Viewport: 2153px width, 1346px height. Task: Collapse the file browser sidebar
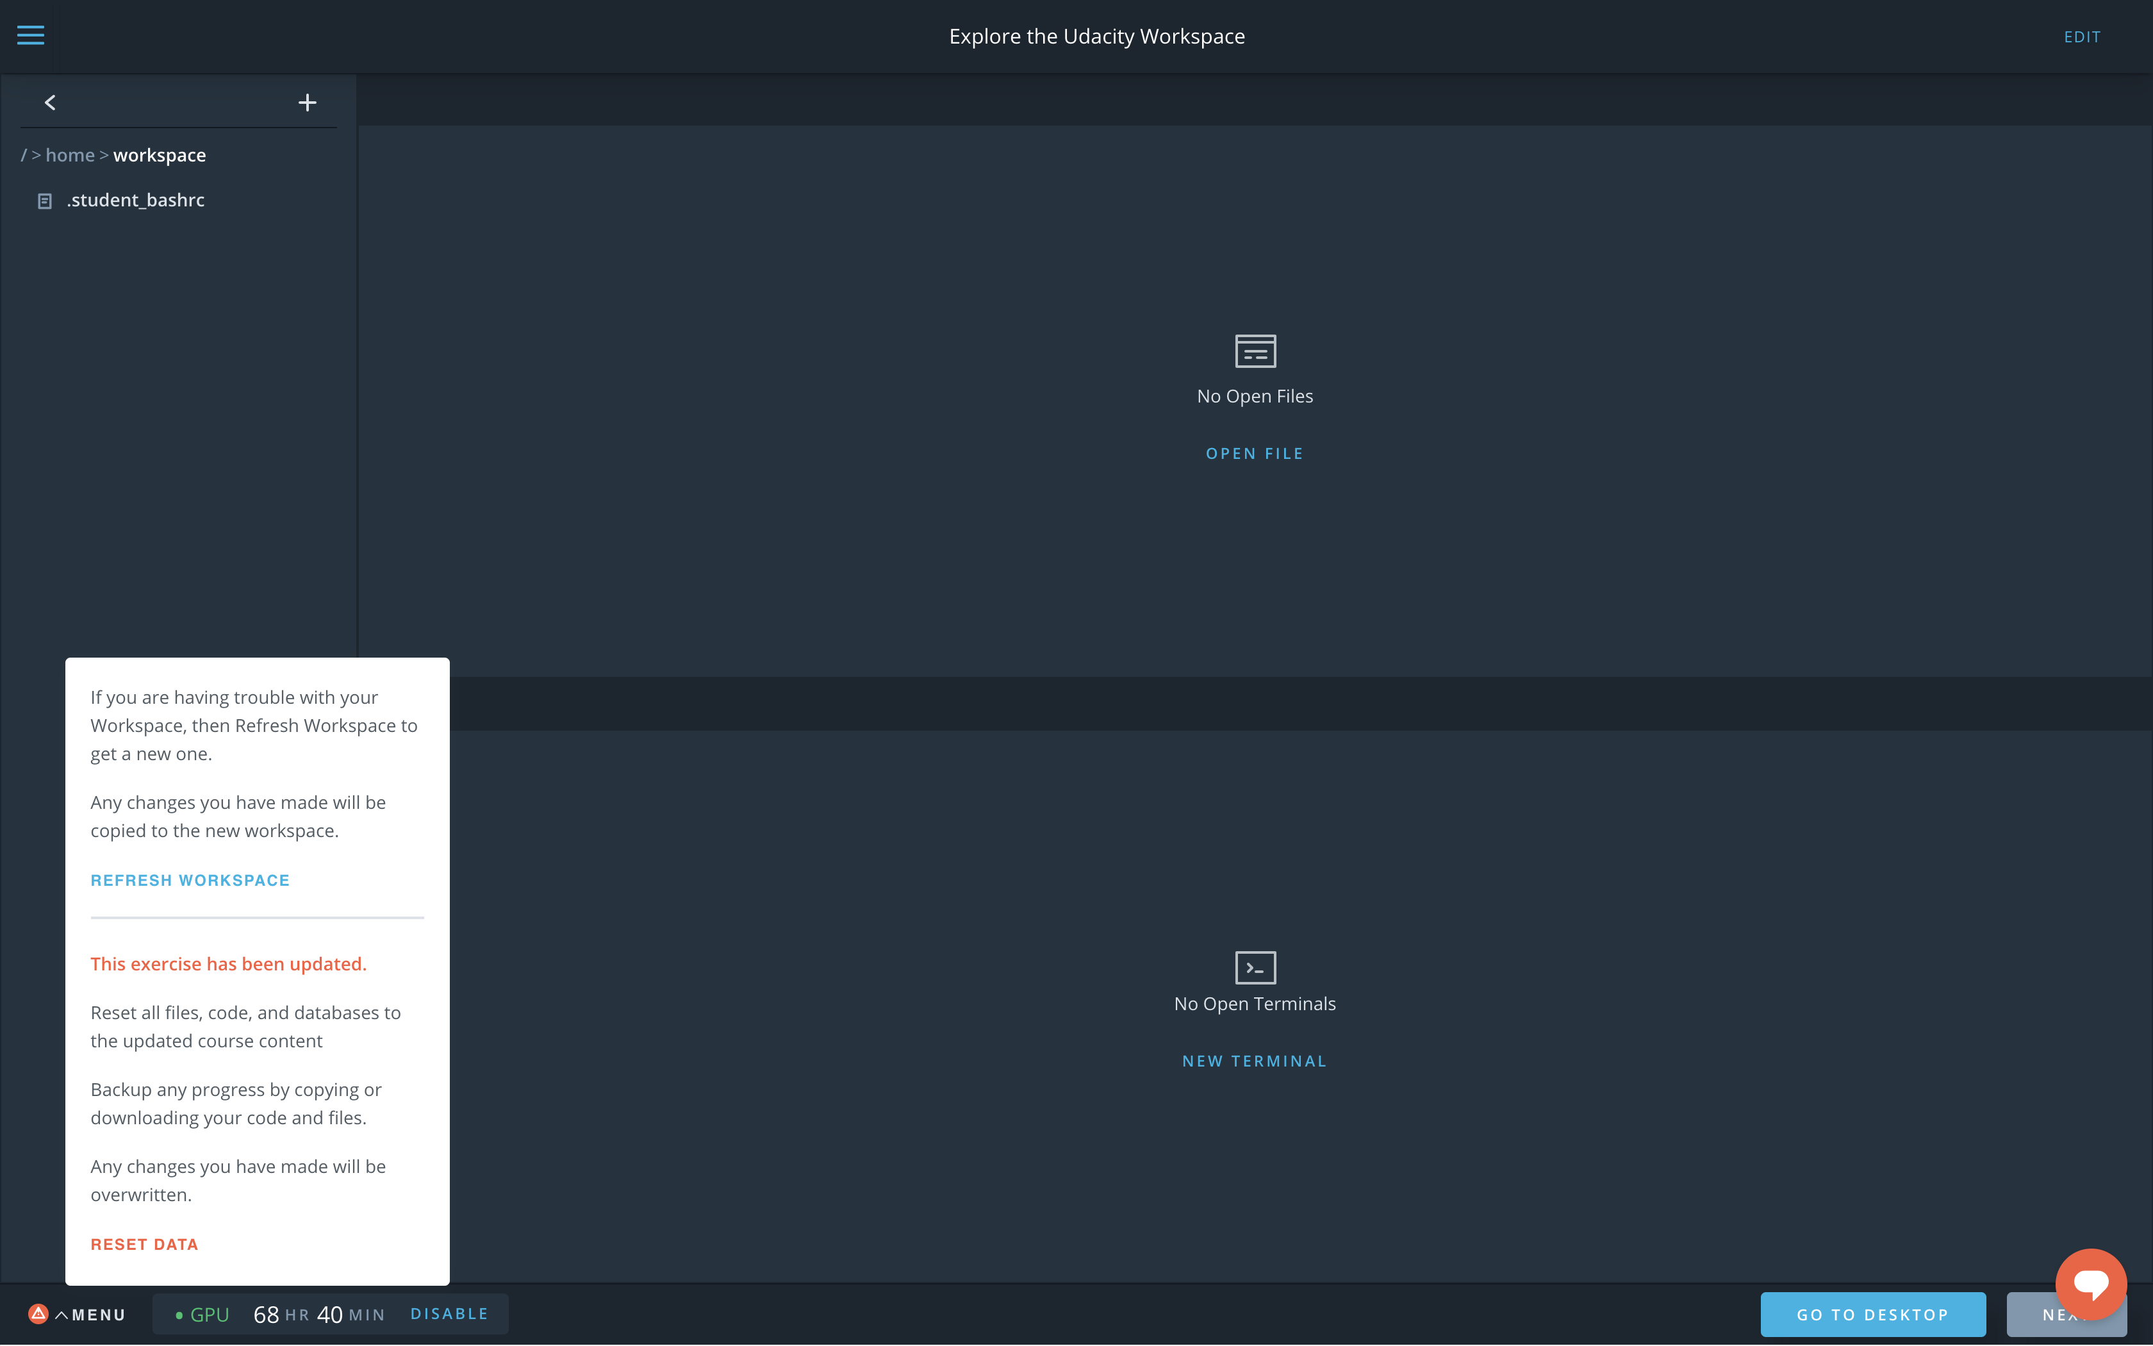coord(50,101)
